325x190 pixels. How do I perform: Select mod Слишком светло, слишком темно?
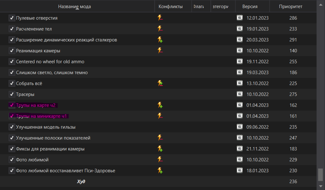tap(52, 72)
